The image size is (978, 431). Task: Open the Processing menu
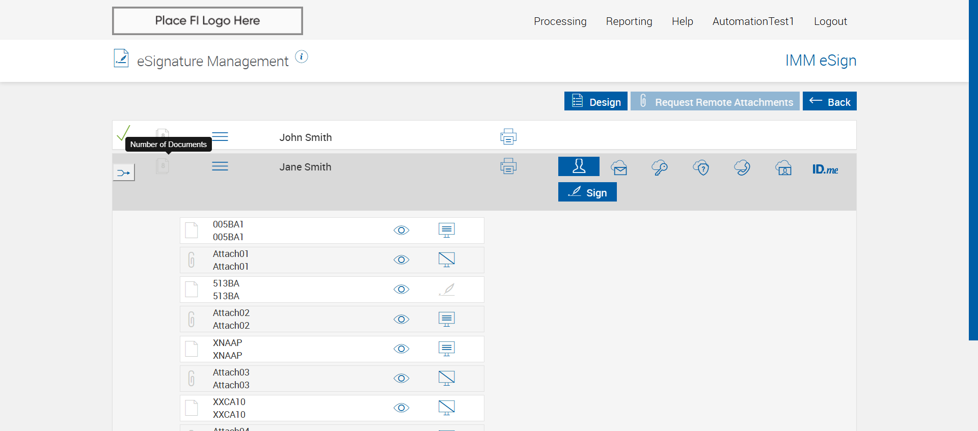coord(560,21)
